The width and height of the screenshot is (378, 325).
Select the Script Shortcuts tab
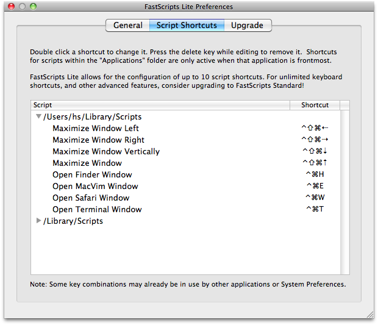(187, 26)
